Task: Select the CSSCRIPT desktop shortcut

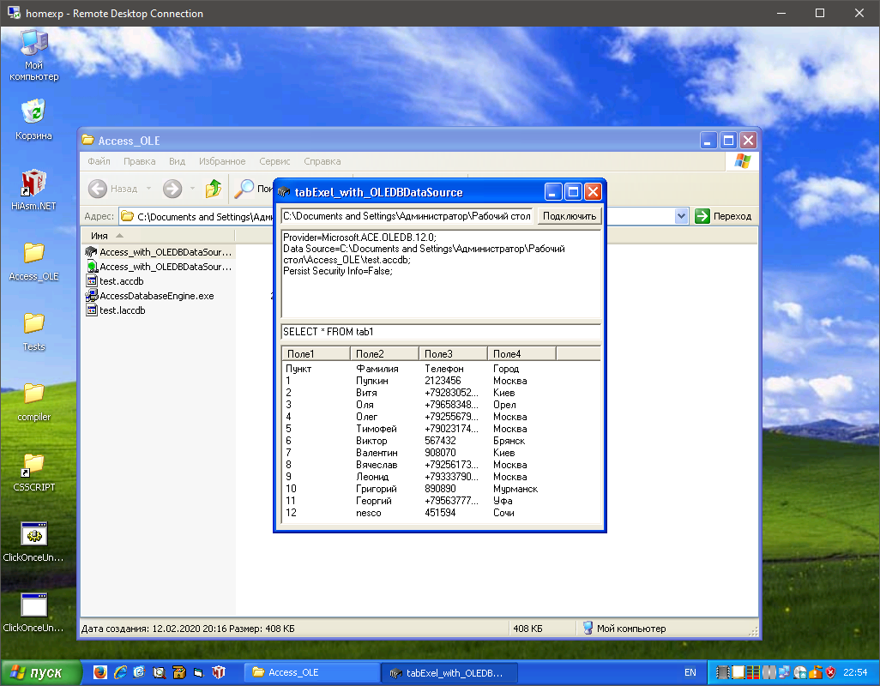Action: (33, 466)
